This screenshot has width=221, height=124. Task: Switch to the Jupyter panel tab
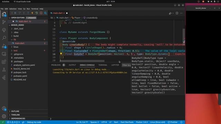click(115, 65)
